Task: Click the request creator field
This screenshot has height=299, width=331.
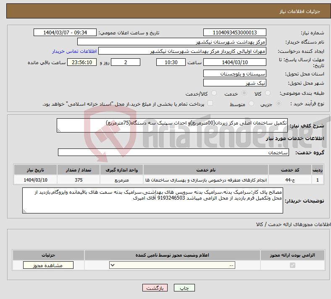Action: click(182, 51)
